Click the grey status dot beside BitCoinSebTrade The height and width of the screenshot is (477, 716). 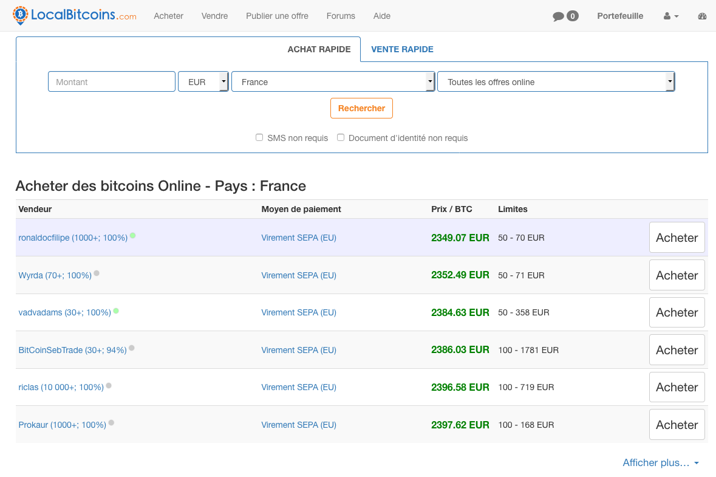tap(132, 348)
